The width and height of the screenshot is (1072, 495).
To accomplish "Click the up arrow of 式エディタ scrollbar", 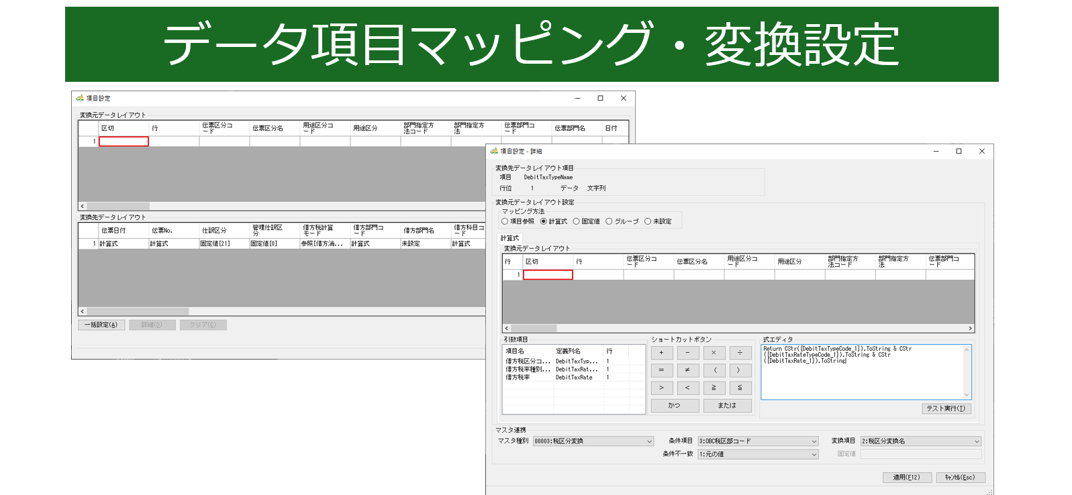I will coord(967,349).
